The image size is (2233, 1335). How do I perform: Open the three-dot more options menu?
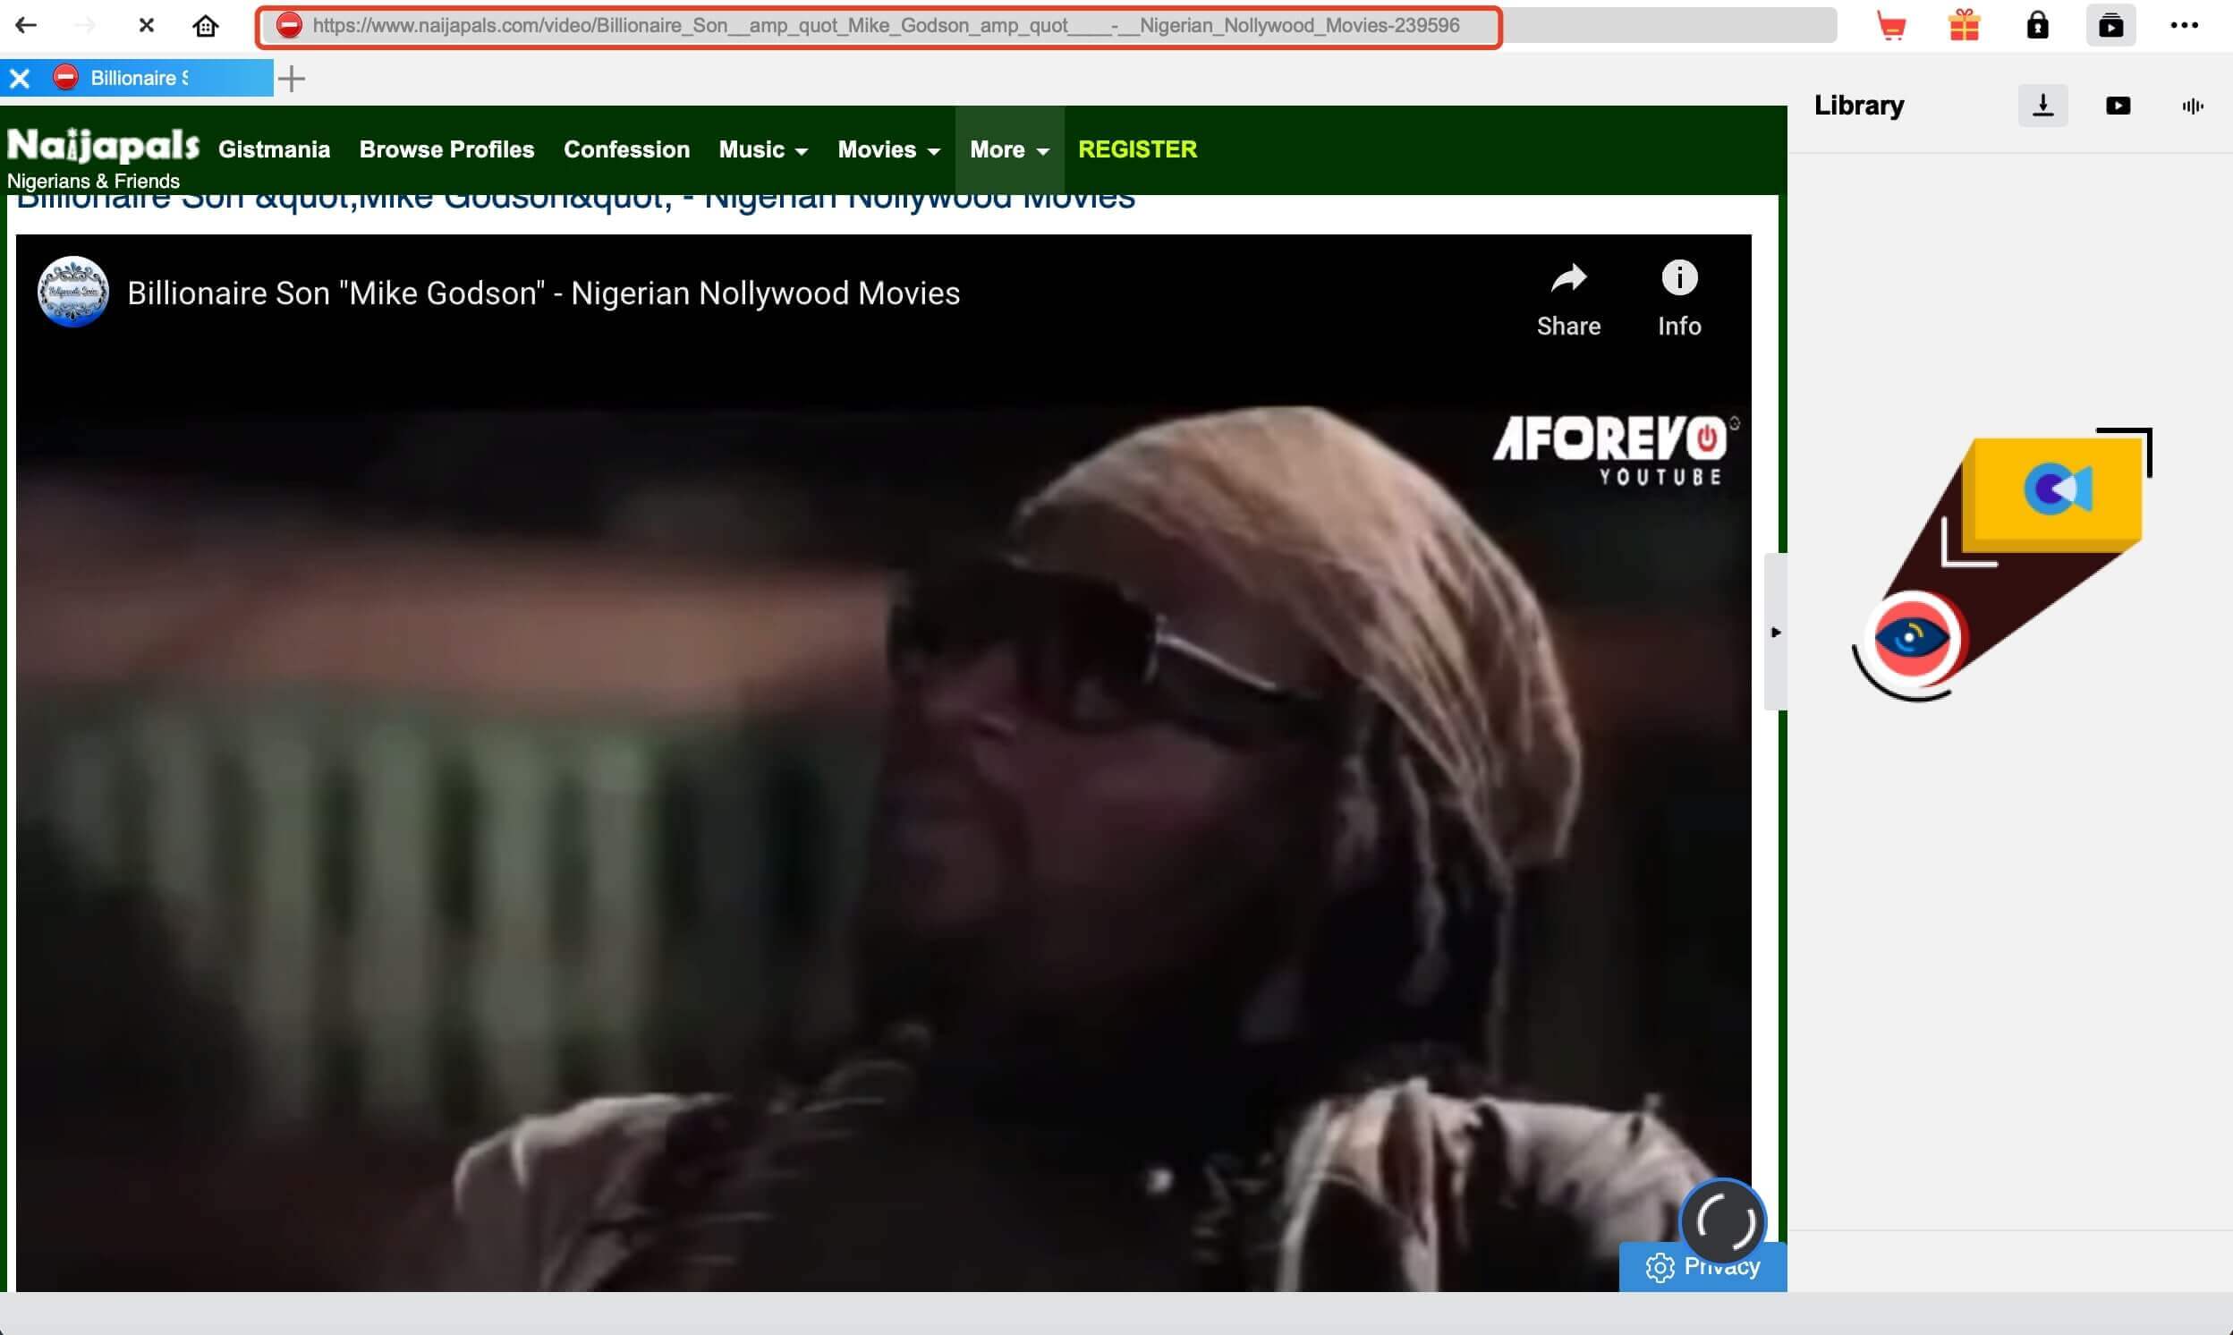(2184, 25)
